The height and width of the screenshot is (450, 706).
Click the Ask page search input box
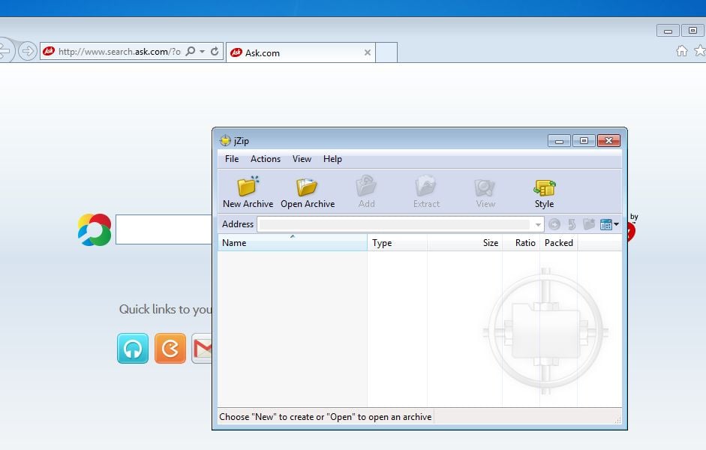coord(164,229)
